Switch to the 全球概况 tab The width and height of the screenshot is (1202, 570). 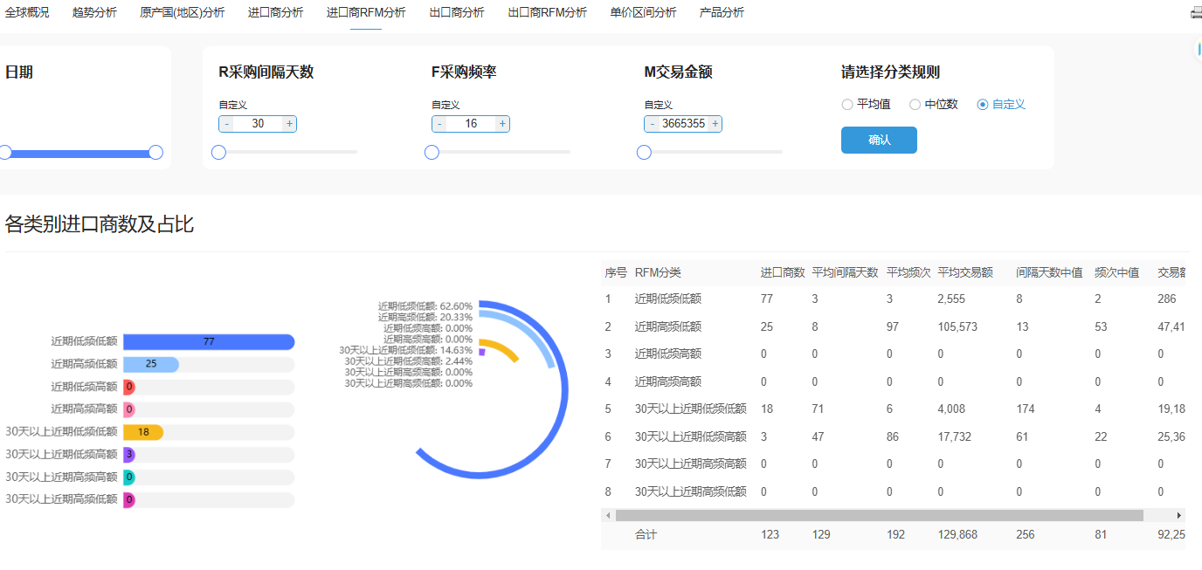click(x=27, y=12)
